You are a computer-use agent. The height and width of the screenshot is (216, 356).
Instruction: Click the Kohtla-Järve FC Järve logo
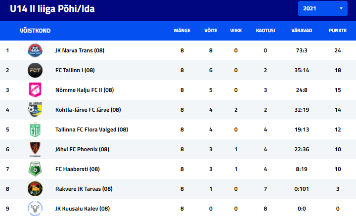tap(35, 110)
